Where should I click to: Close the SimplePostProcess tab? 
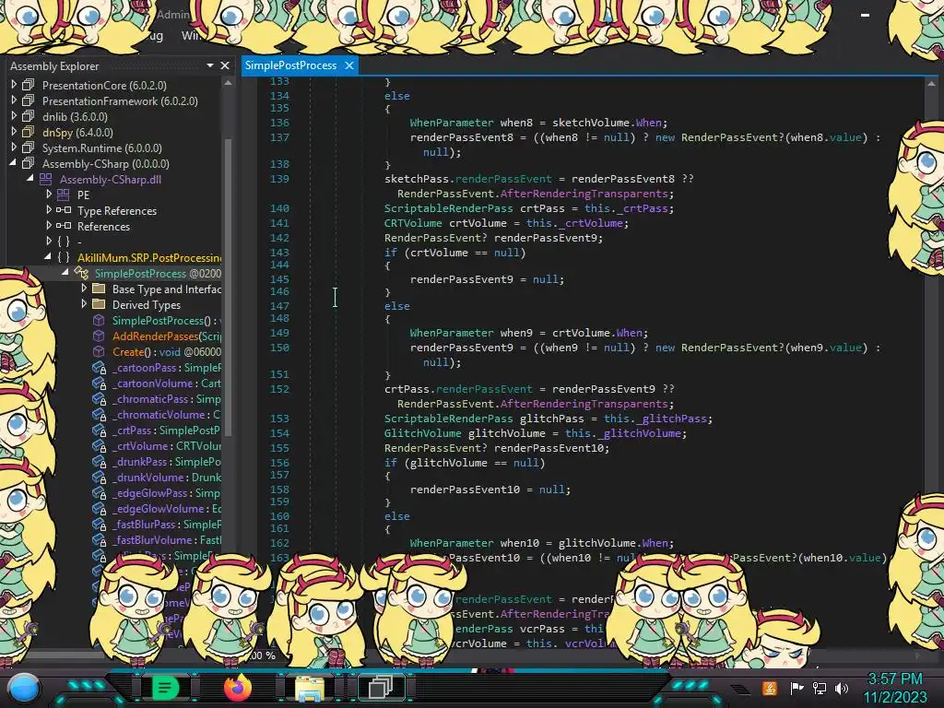tap(349, 65)
